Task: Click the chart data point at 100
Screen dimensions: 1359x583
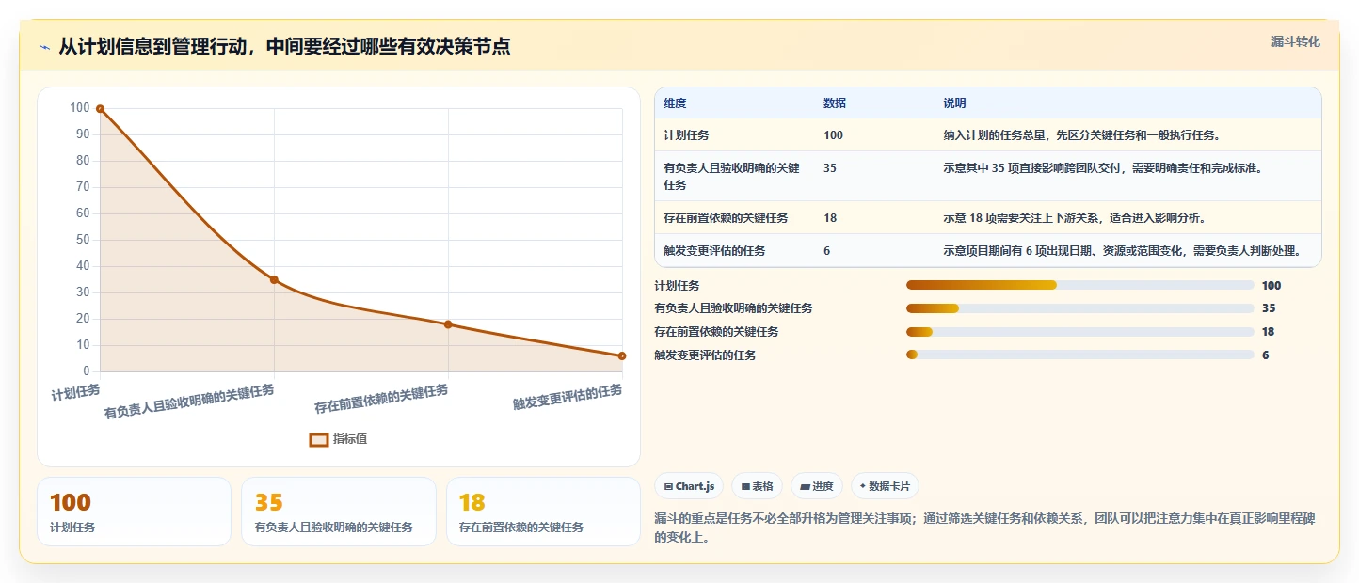Action: [100, 109]
